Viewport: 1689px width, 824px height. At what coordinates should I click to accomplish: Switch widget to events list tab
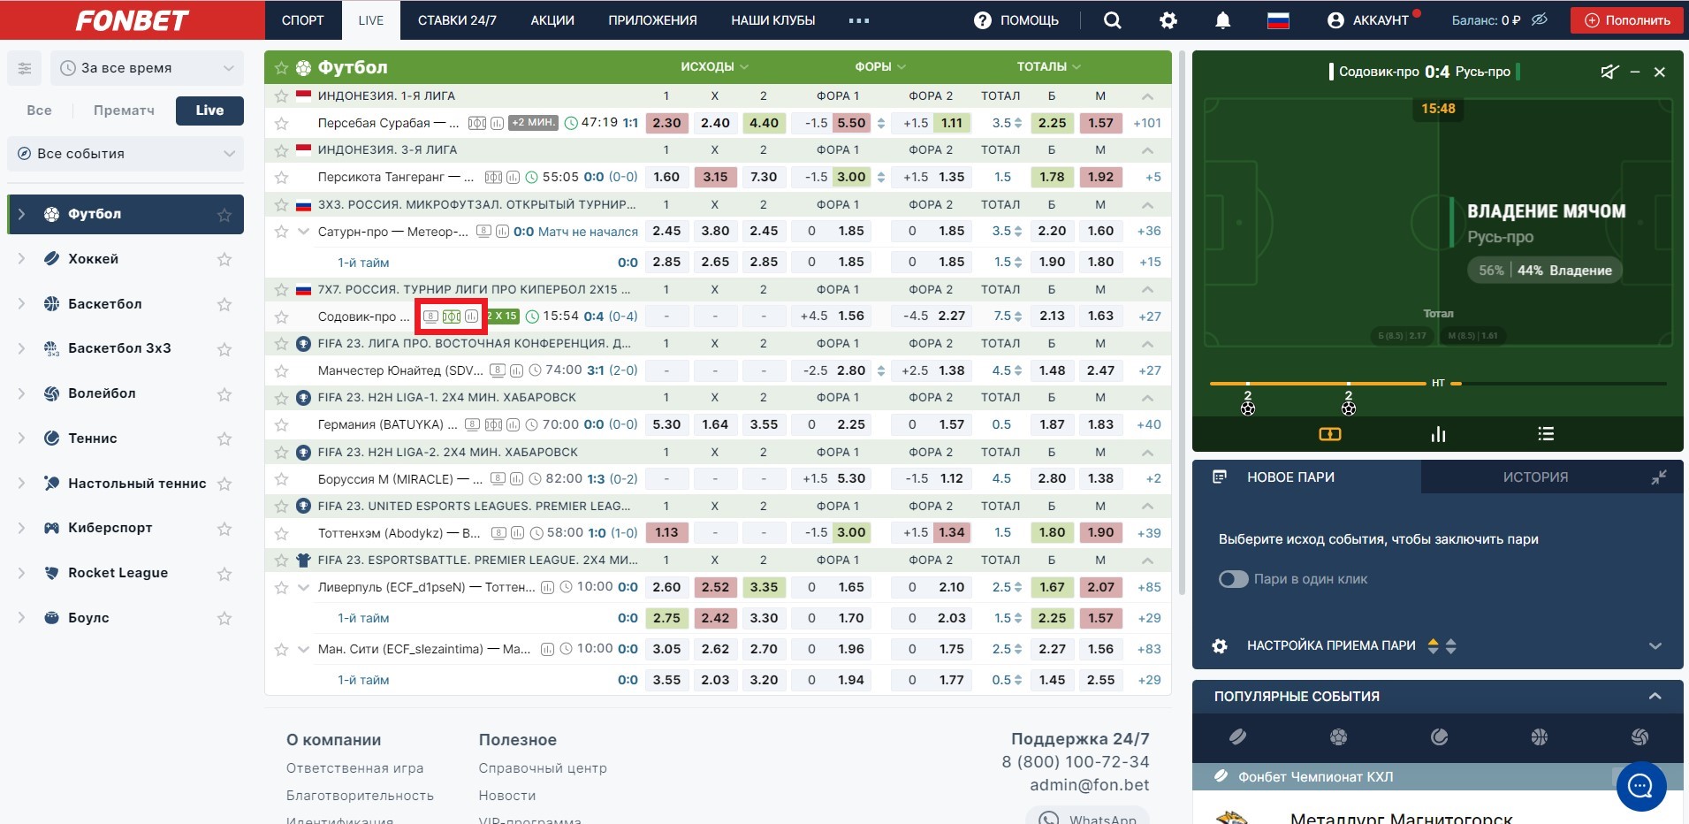pos(1545,434)
